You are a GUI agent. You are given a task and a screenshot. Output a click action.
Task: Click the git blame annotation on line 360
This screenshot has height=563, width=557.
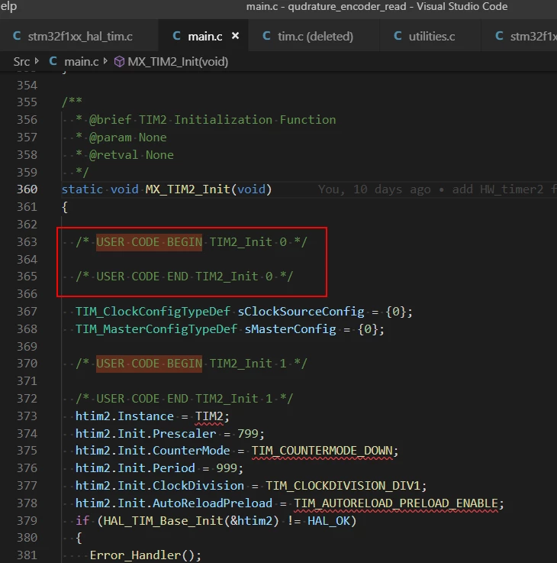click(x=437, y=189)
